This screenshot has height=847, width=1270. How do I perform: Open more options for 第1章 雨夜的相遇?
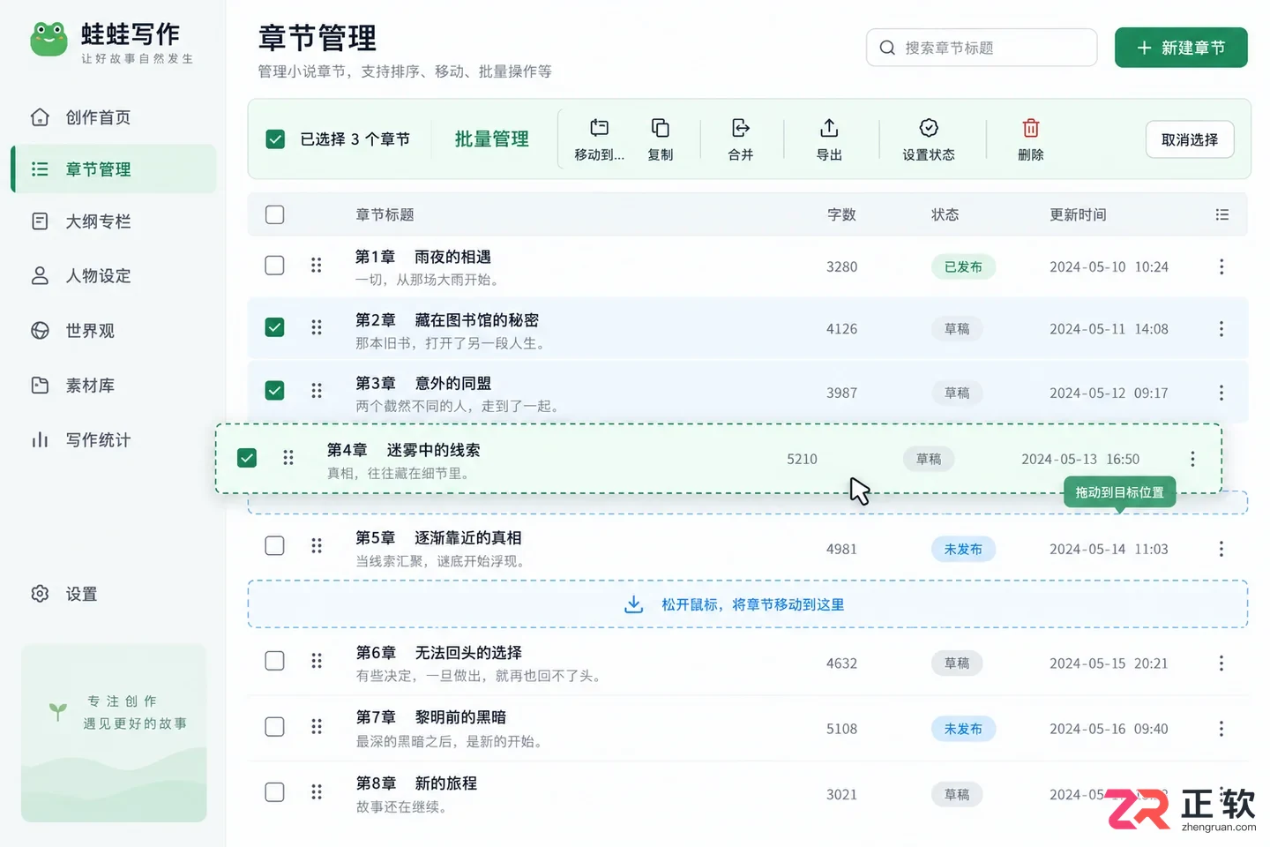[x=1221, y=266]
